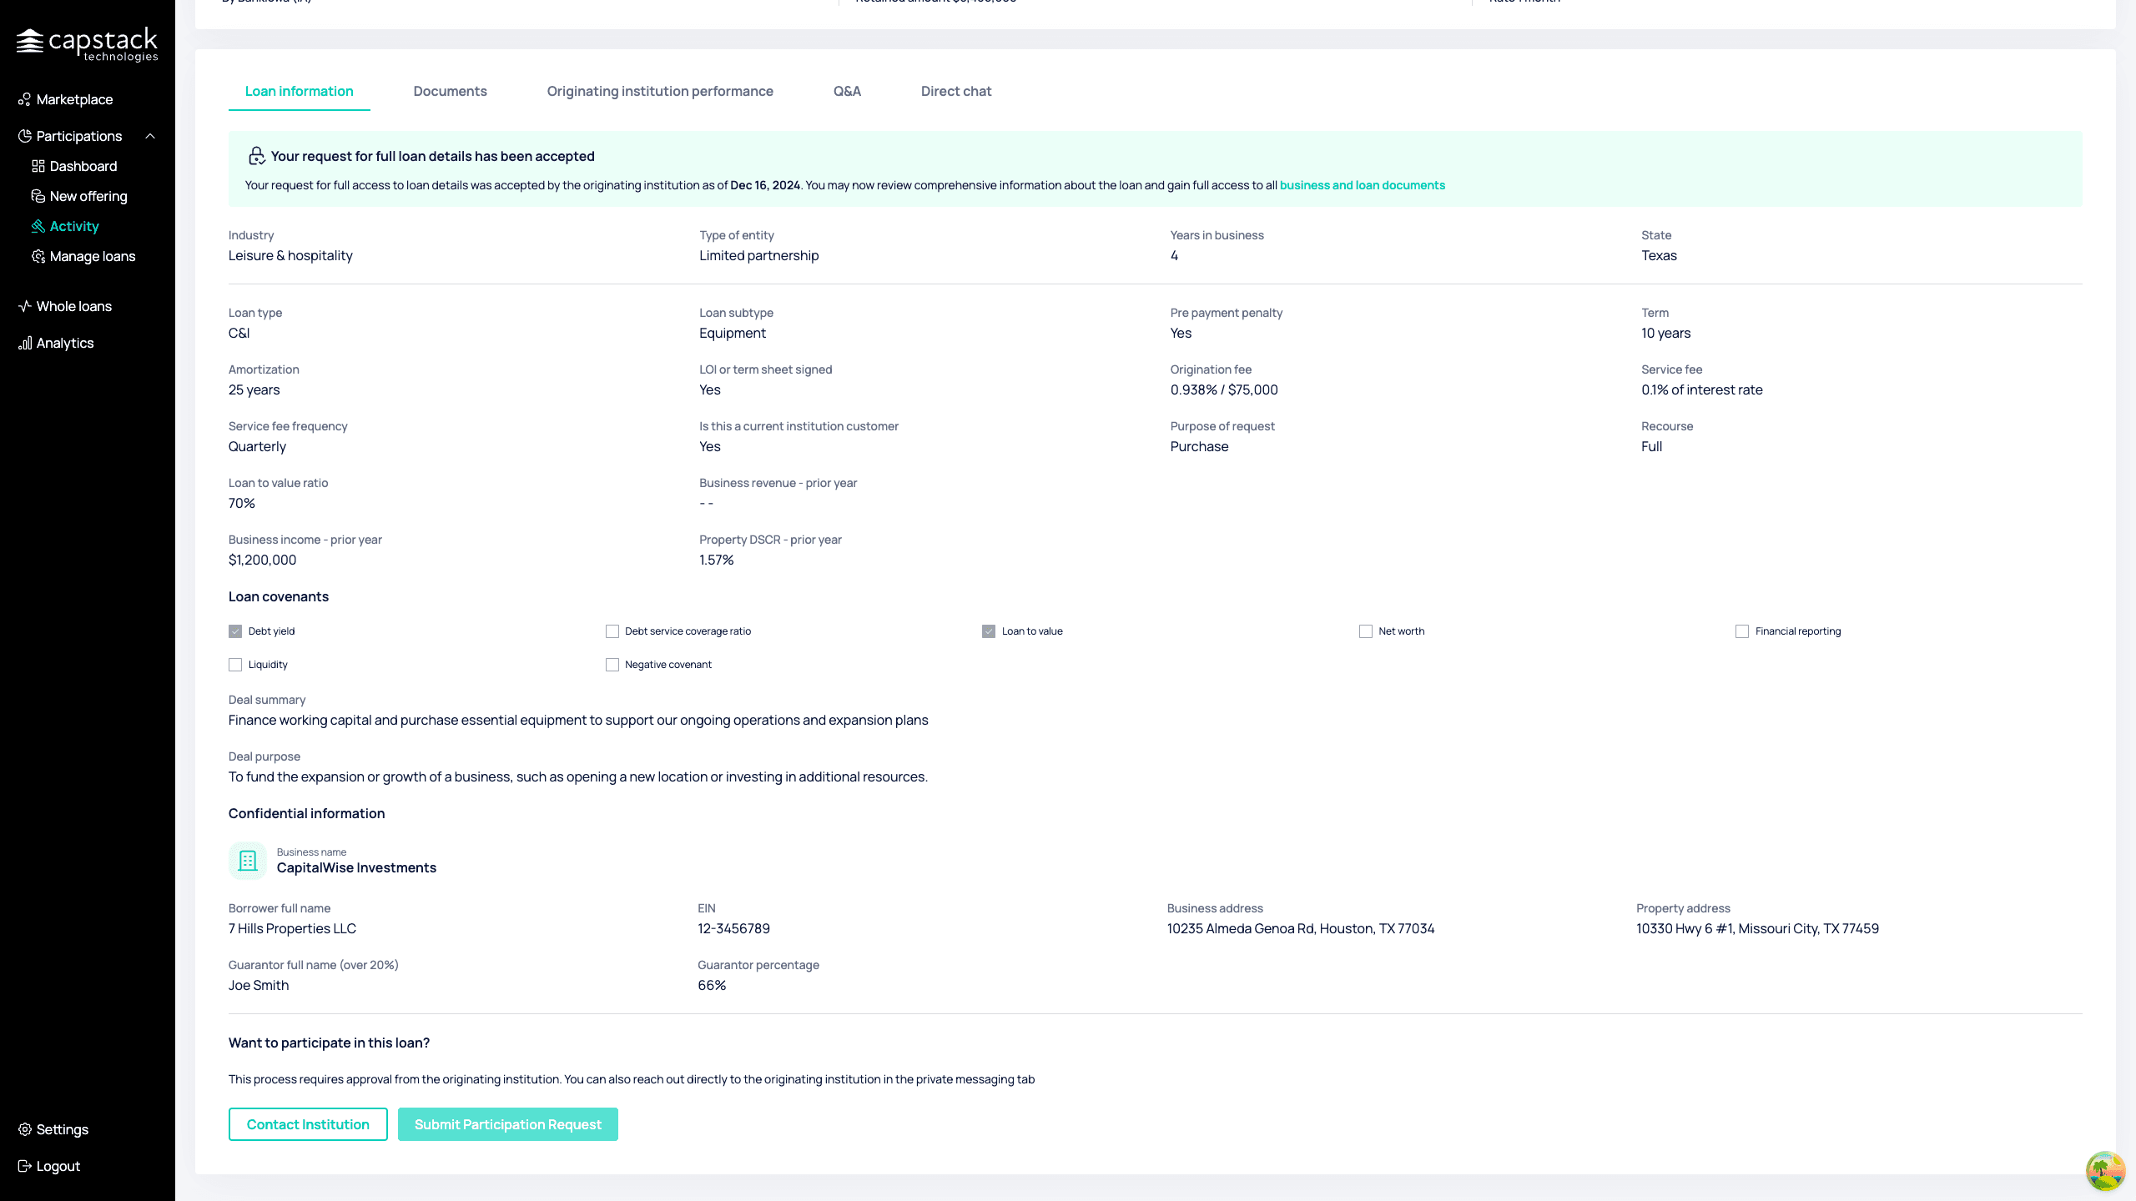This screenshot has height=1201, width=2136.
Task: Click loan to value ratio 70%
Action: [x=242, y=503]
